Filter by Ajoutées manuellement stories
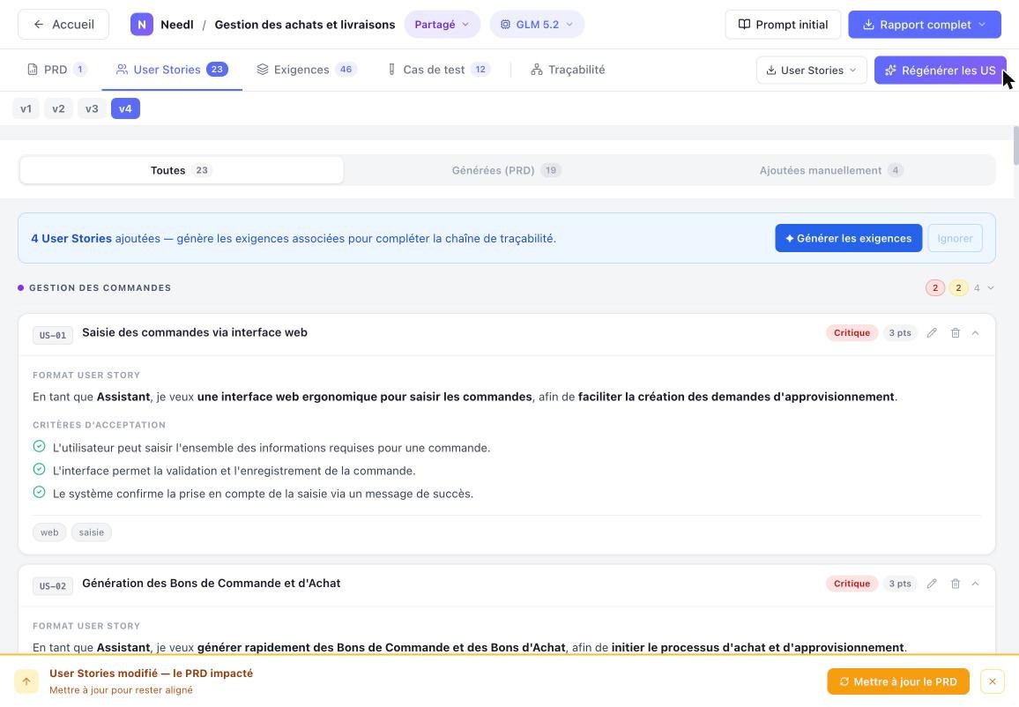1019x707 pixels. click(831, 170)
